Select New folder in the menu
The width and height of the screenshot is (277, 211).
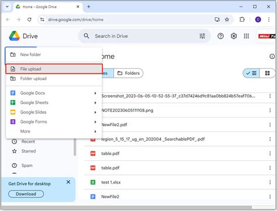tap(54, 54)
